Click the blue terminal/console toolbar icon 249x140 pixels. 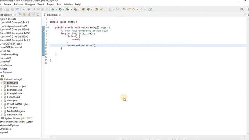click(18, 9)
